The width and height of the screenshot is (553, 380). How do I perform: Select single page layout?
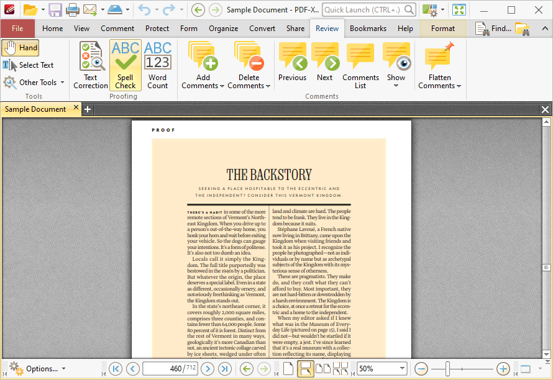tap(288, 369)
